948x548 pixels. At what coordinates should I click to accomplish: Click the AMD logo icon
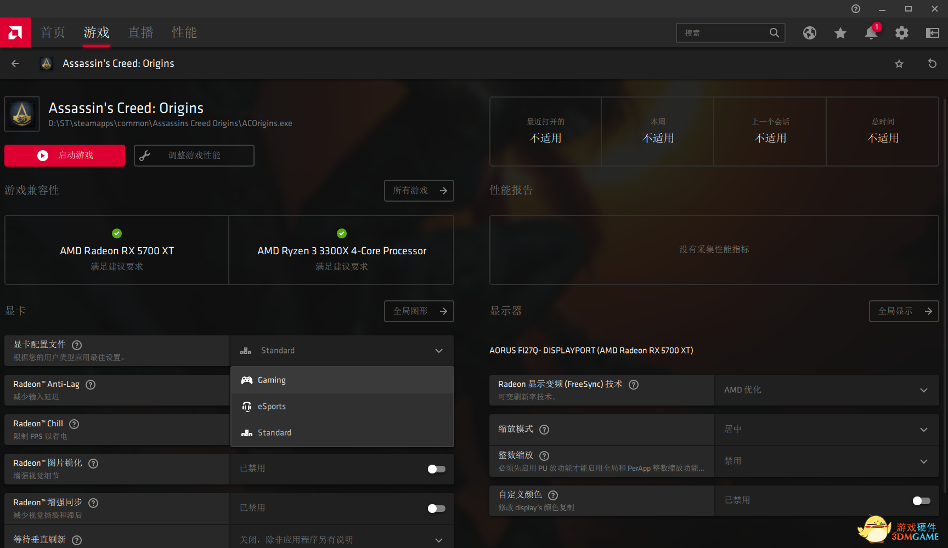point(15,33)
